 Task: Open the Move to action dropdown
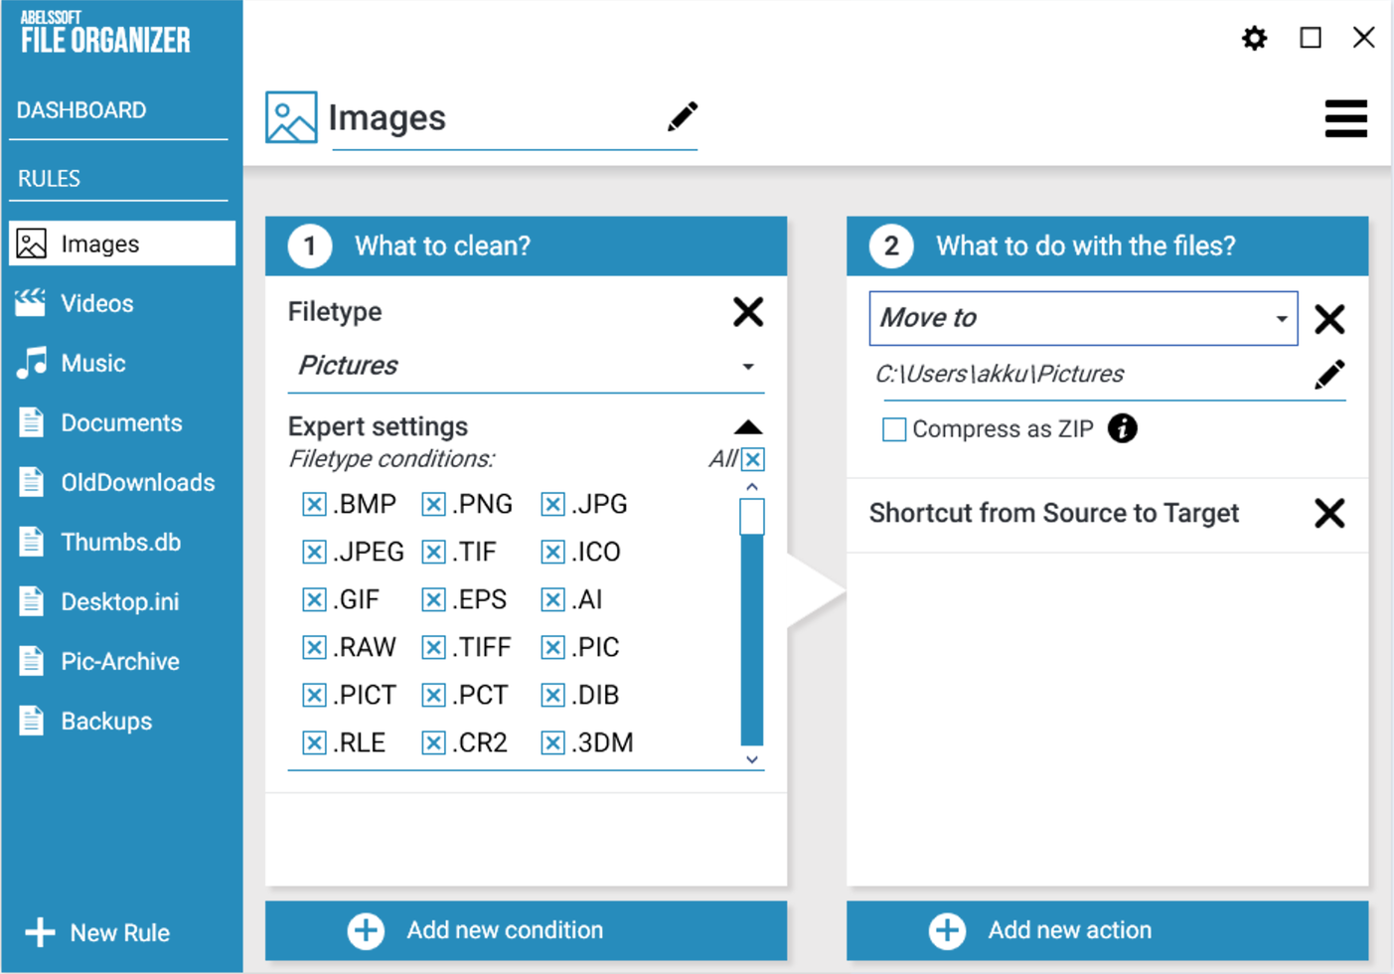pyautogui.click(x=1280, y=318)
